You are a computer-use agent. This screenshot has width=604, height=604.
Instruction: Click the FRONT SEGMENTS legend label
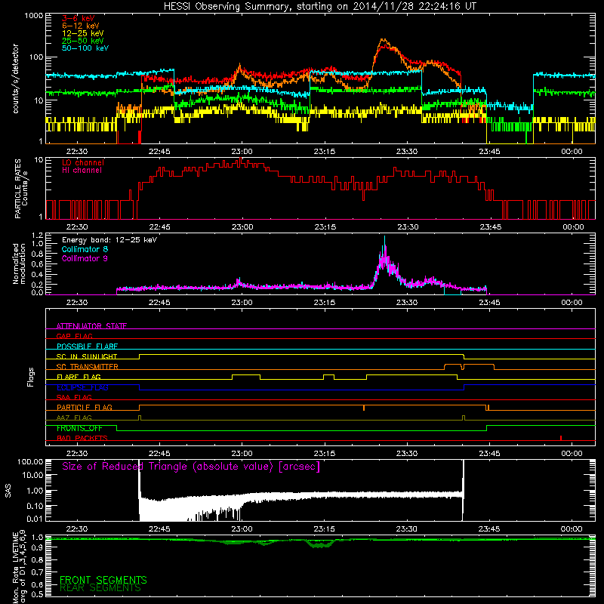(103, 580)
